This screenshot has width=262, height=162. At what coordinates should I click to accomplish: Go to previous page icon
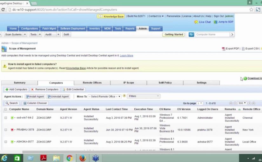(235, 103)
